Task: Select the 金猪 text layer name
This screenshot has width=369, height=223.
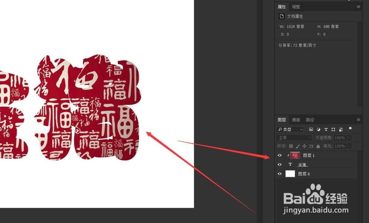Action: [x=302, y=164]
